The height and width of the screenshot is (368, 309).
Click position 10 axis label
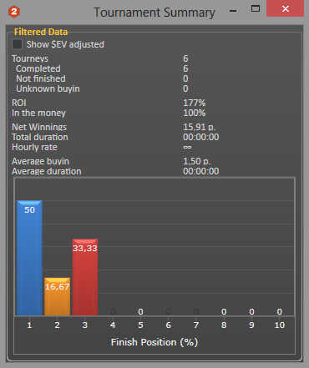click(280, 325)
